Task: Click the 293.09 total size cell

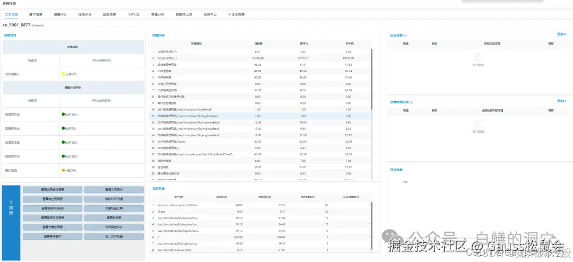Action: 239,237
